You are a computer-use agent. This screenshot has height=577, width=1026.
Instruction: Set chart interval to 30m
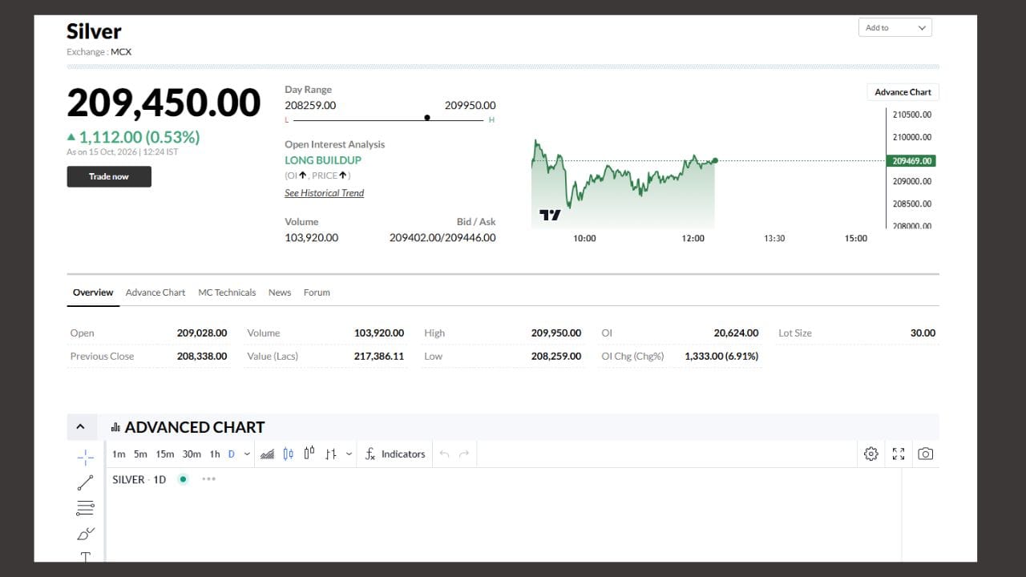192,454
